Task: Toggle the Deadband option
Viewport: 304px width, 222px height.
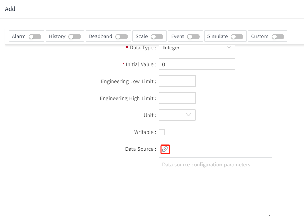Action: pos(122,37)
